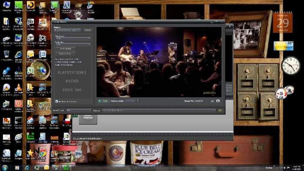Toggle the checkbox below the XBOX 360 logo
Screen dimensions: 304x171
coord(56,101)
